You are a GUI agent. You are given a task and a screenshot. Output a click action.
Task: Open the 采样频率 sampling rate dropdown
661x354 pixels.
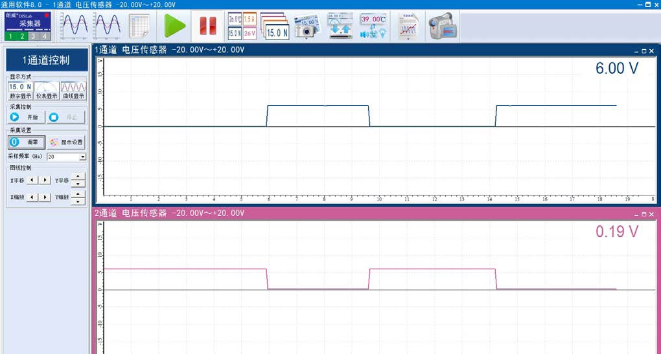(x=82, y=157)
